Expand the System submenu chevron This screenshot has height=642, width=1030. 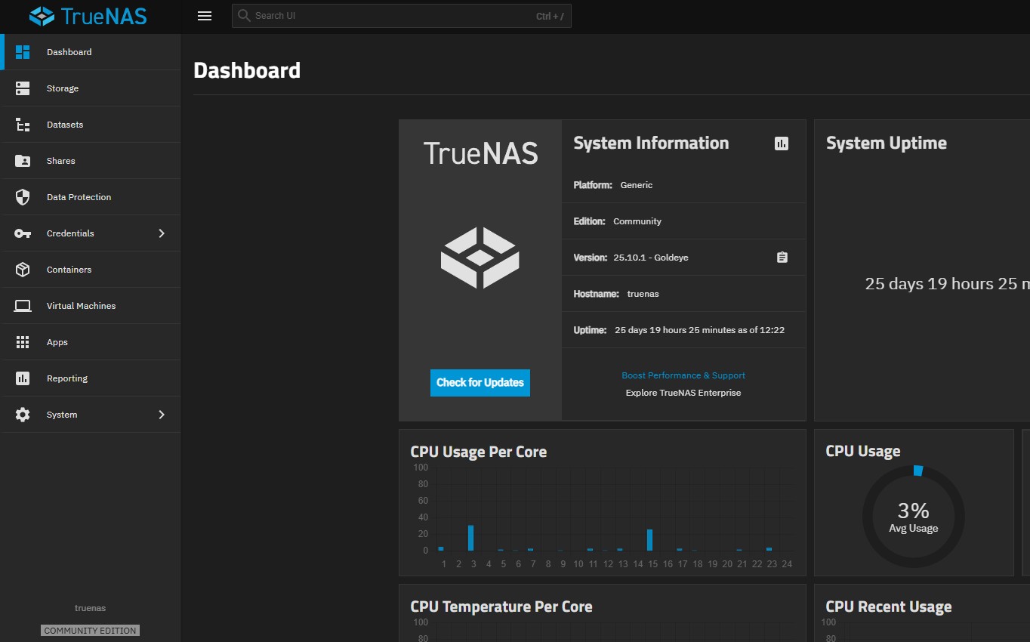point(161,414)
